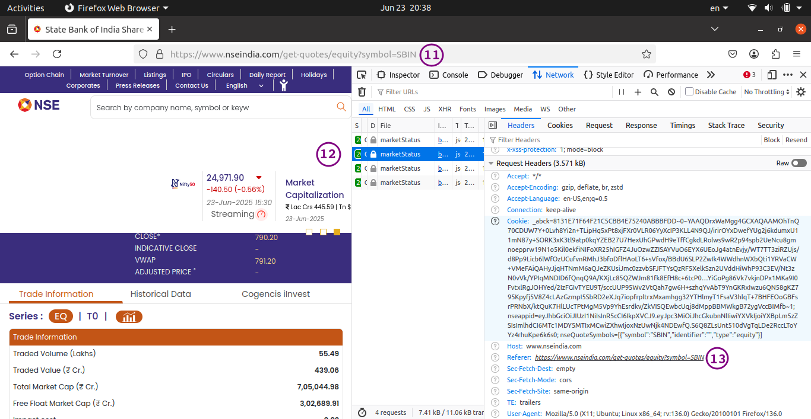Go back to previous page

click(x=14, y=54)
